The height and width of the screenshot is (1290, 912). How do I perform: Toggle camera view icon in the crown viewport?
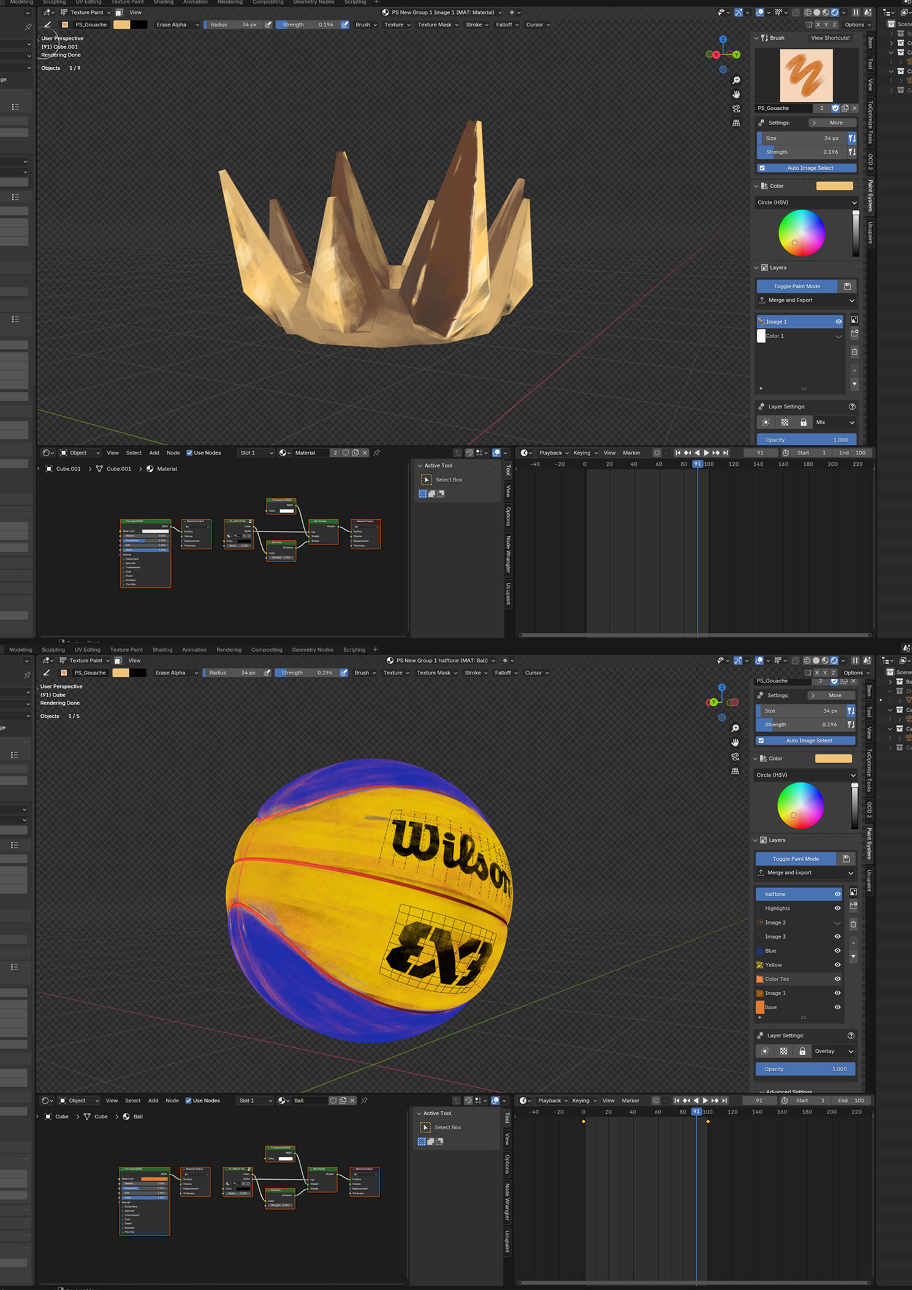[736, 109]
